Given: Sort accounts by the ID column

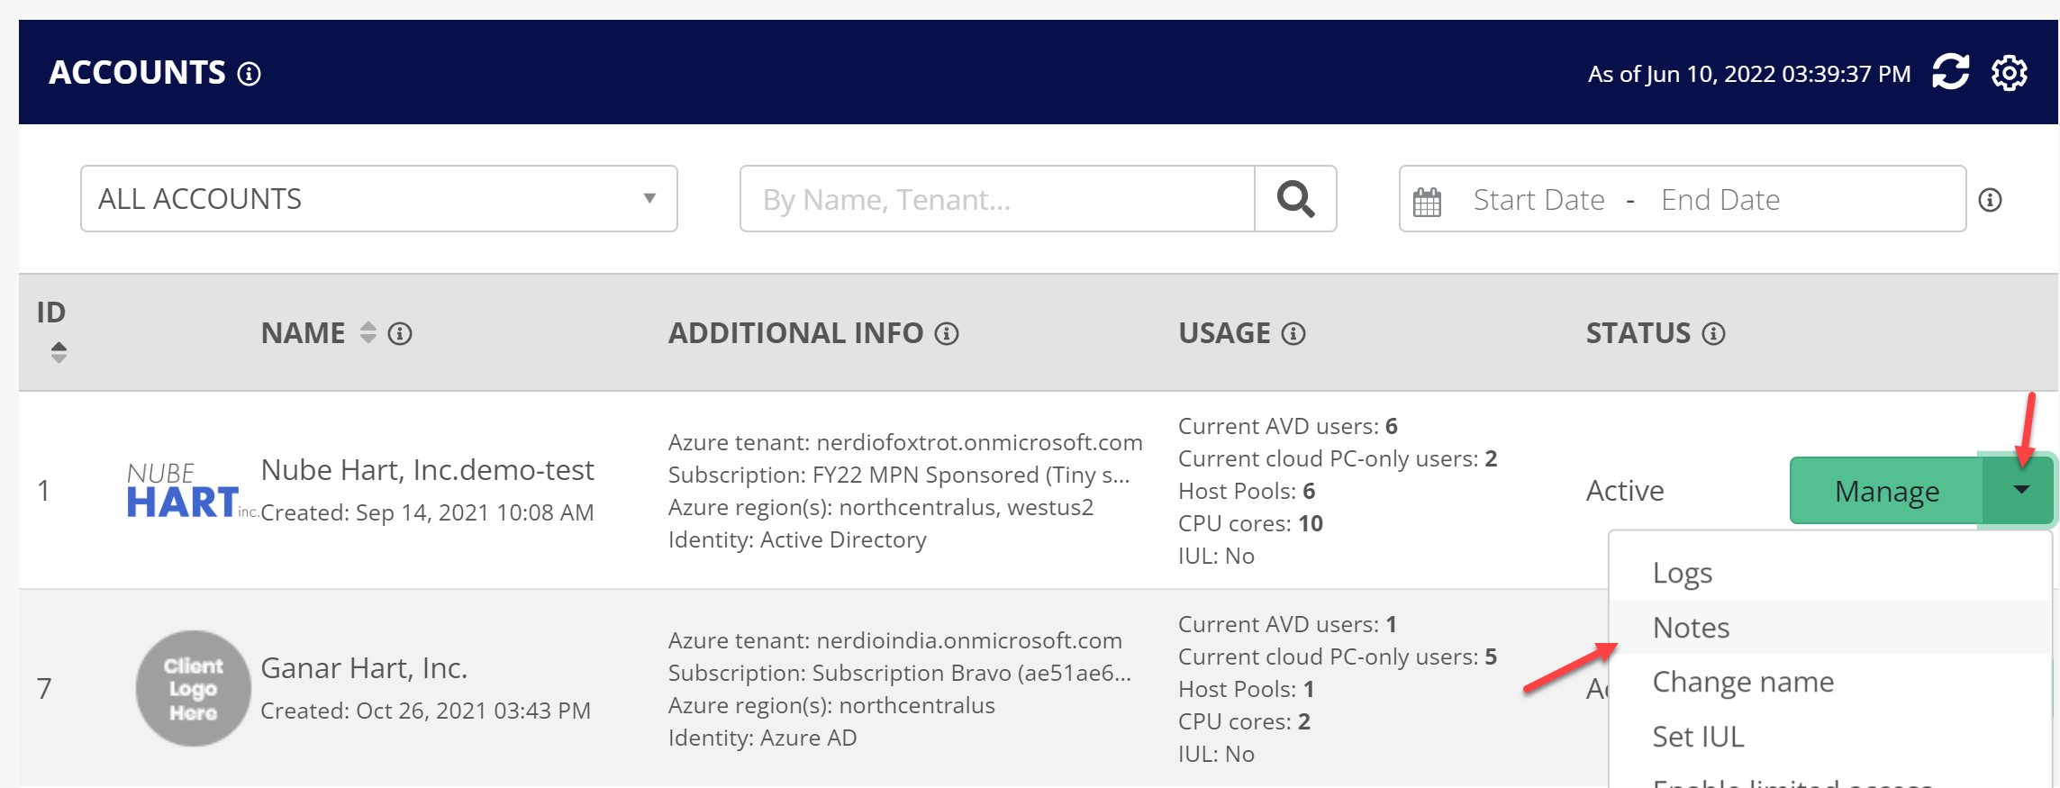Looking at the screenshot, I should 59,351.
